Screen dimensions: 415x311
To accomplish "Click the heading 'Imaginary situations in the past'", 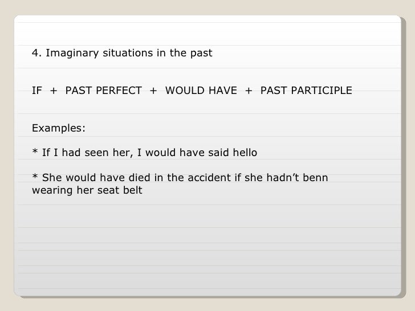I will tap(129, 53).
